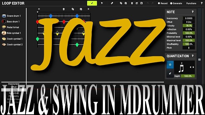Open the Functions menu
This screenshot has width=205, height=115.
pos(191,4)
